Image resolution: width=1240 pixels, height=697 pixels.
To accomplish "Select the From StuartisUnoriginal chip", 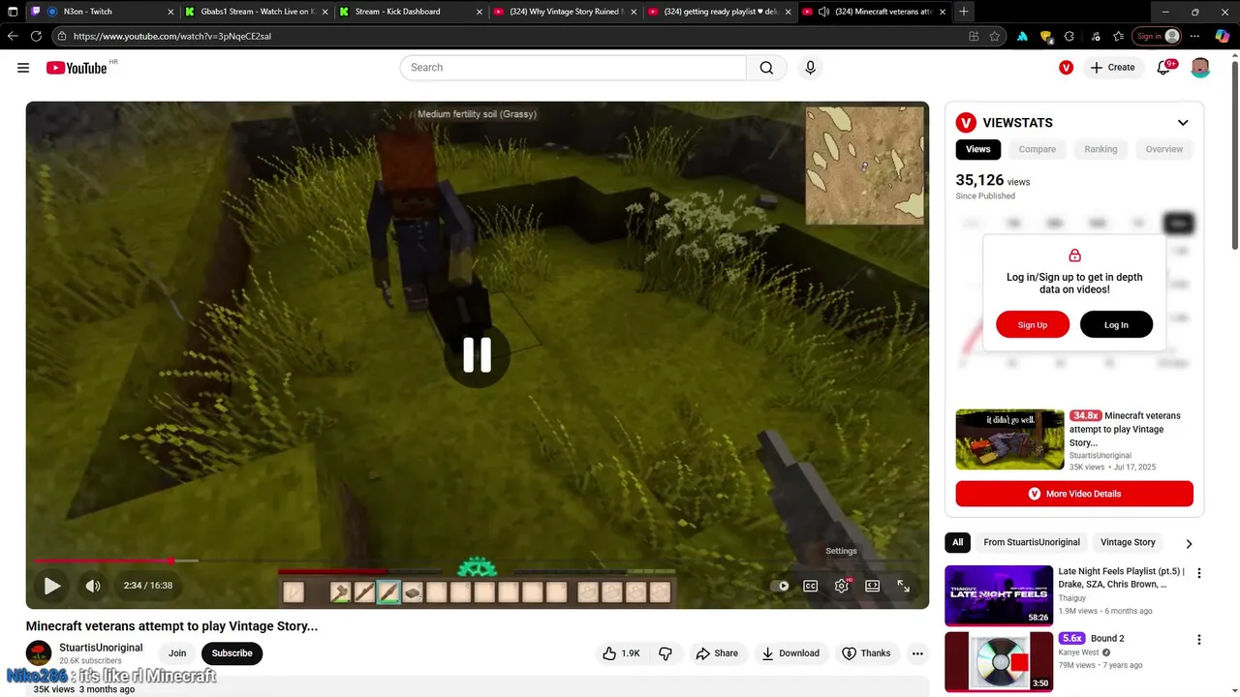I will click(x=1032, y=543).
